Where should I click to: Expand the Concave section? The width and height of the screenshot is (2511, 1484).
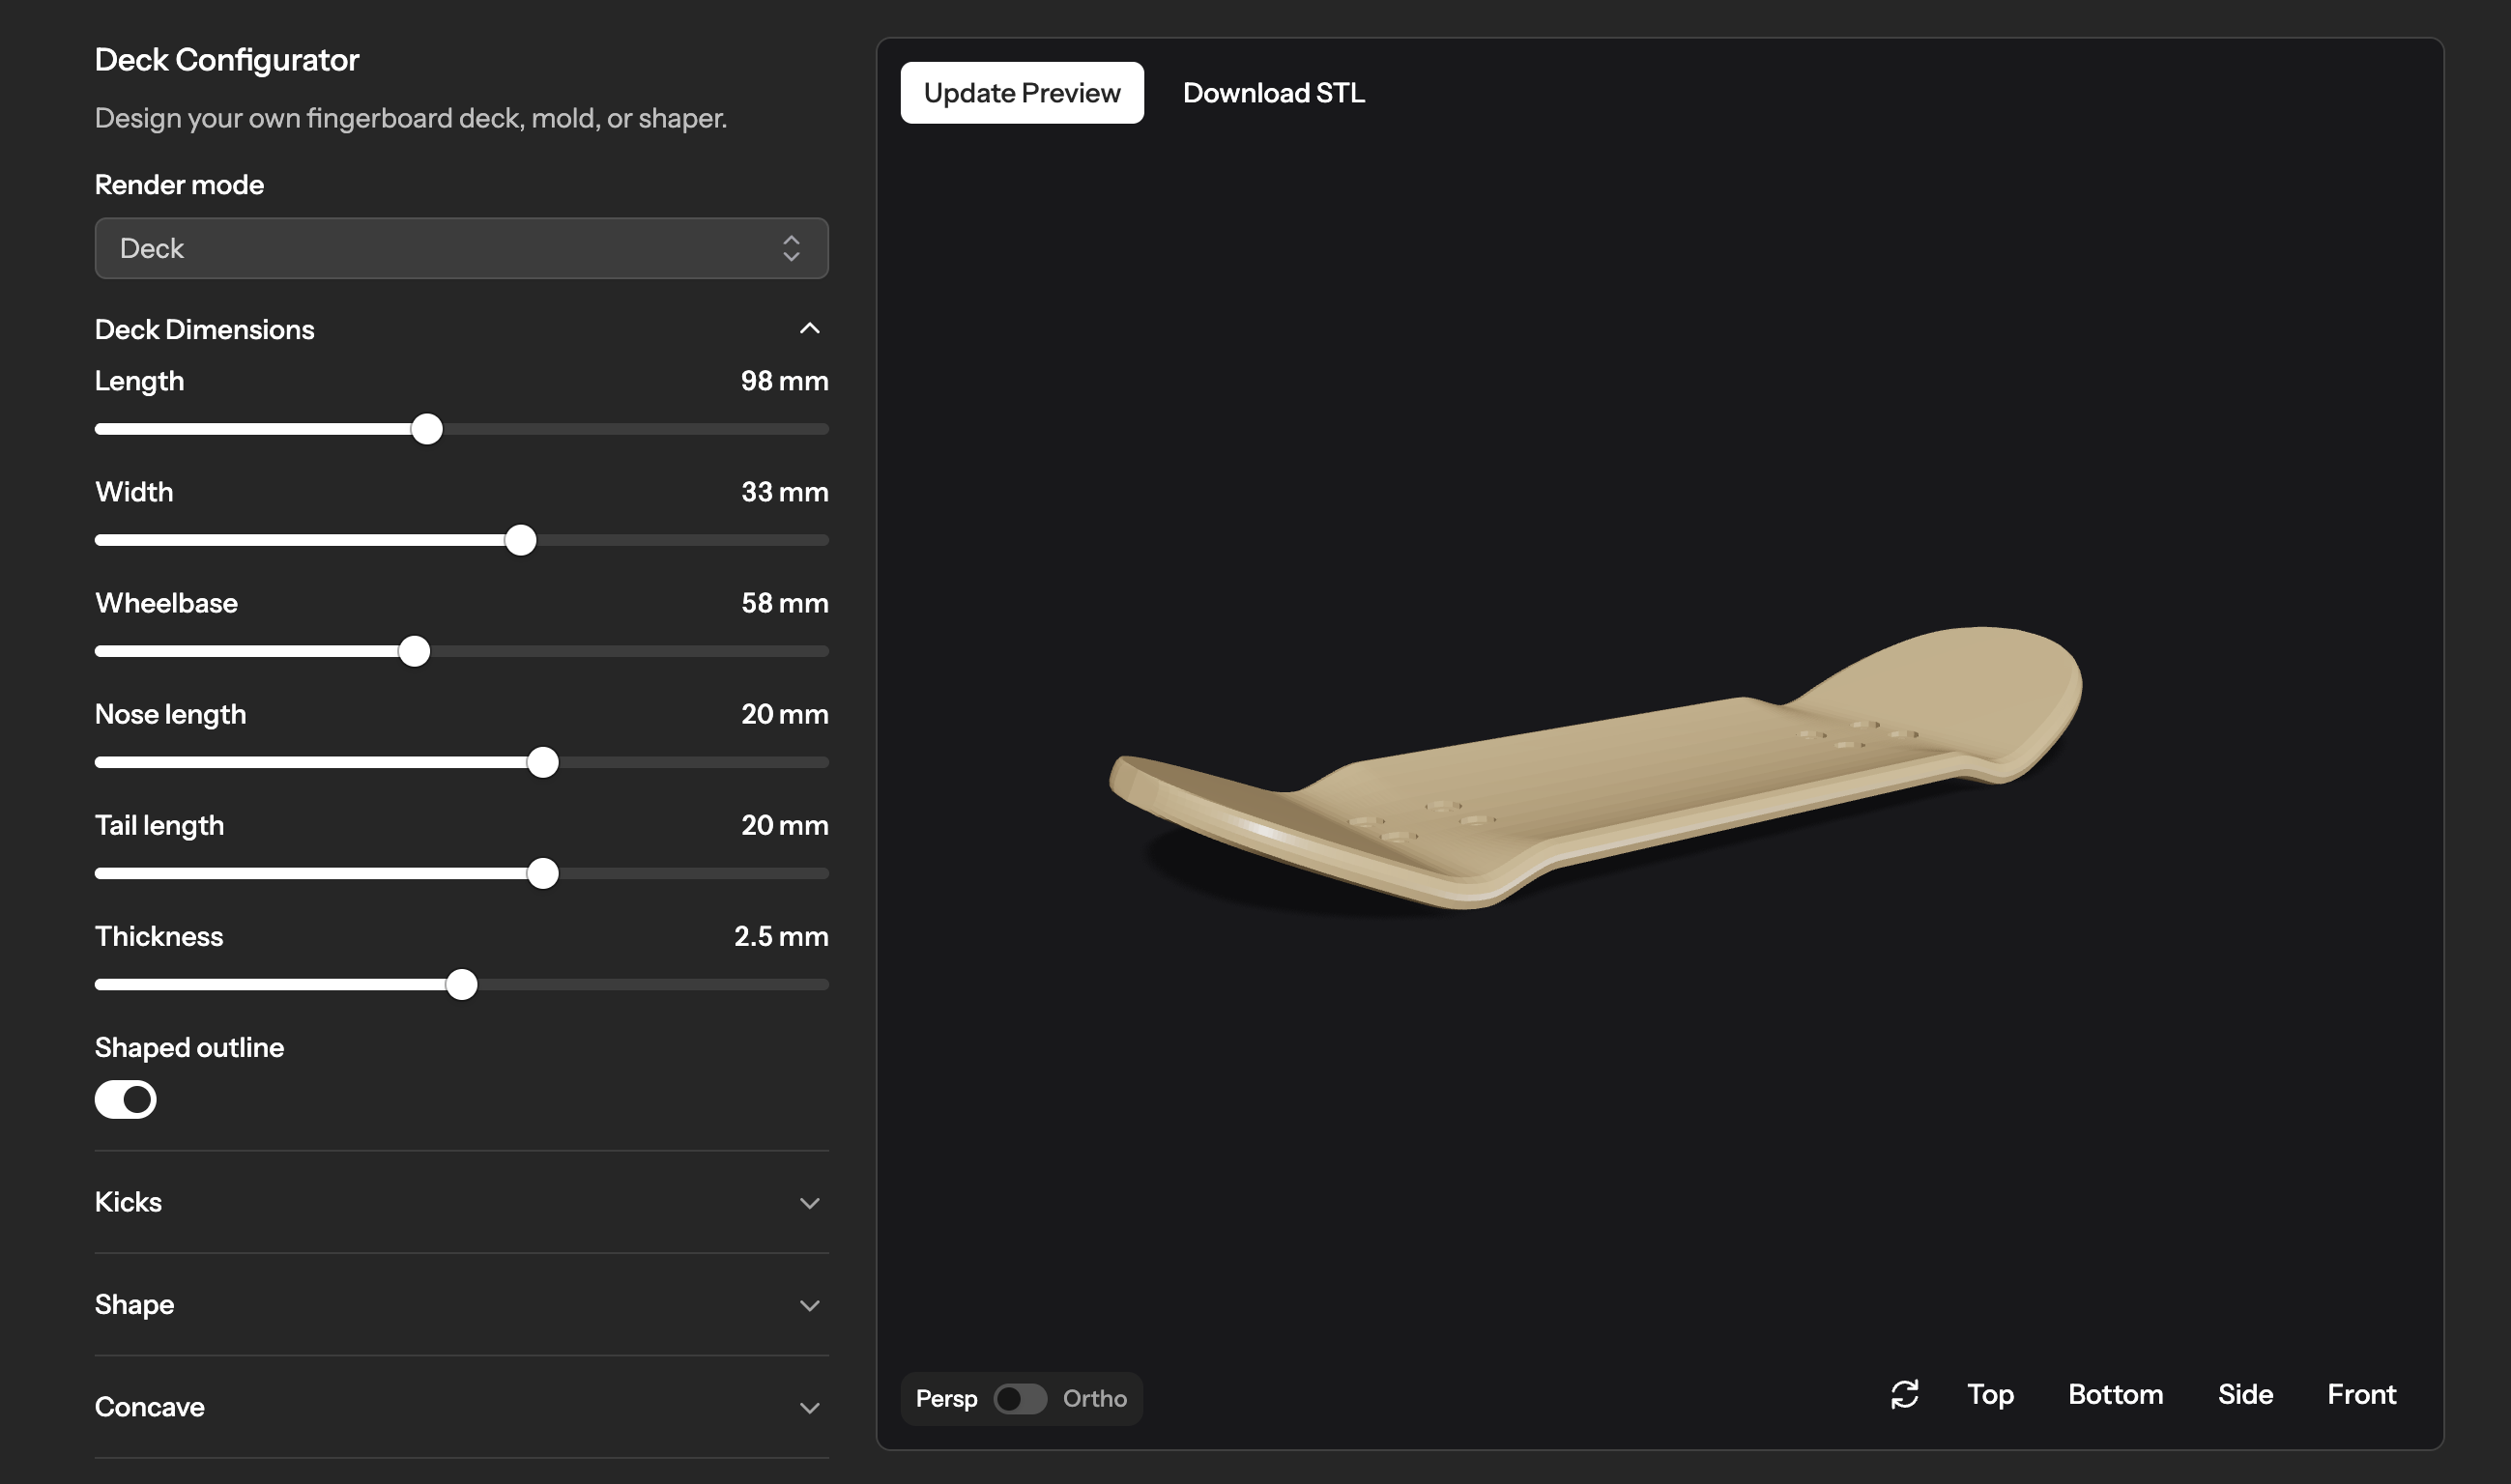[x=809, y=1407]
